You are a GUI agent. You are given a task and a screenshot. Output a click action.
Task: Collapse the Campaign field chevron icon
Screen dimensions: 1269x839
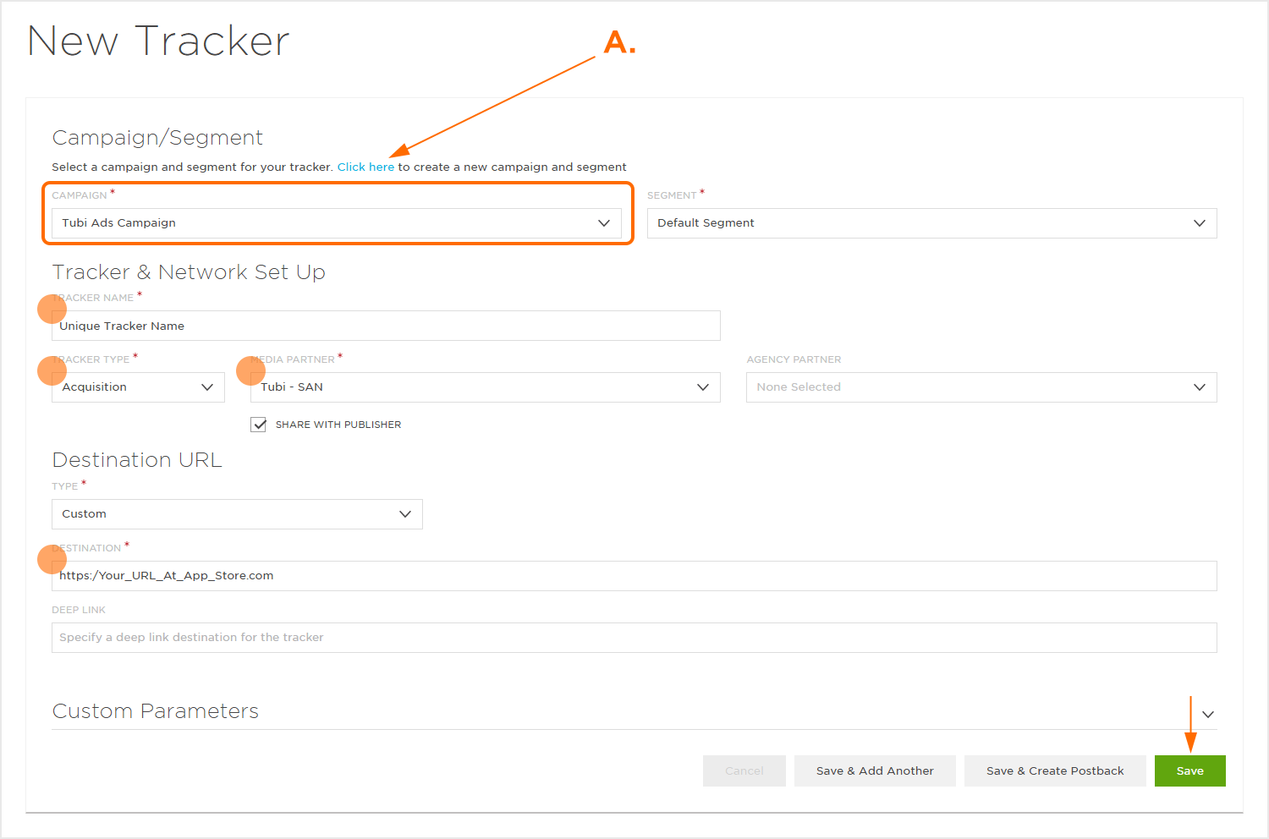point(604,222)
